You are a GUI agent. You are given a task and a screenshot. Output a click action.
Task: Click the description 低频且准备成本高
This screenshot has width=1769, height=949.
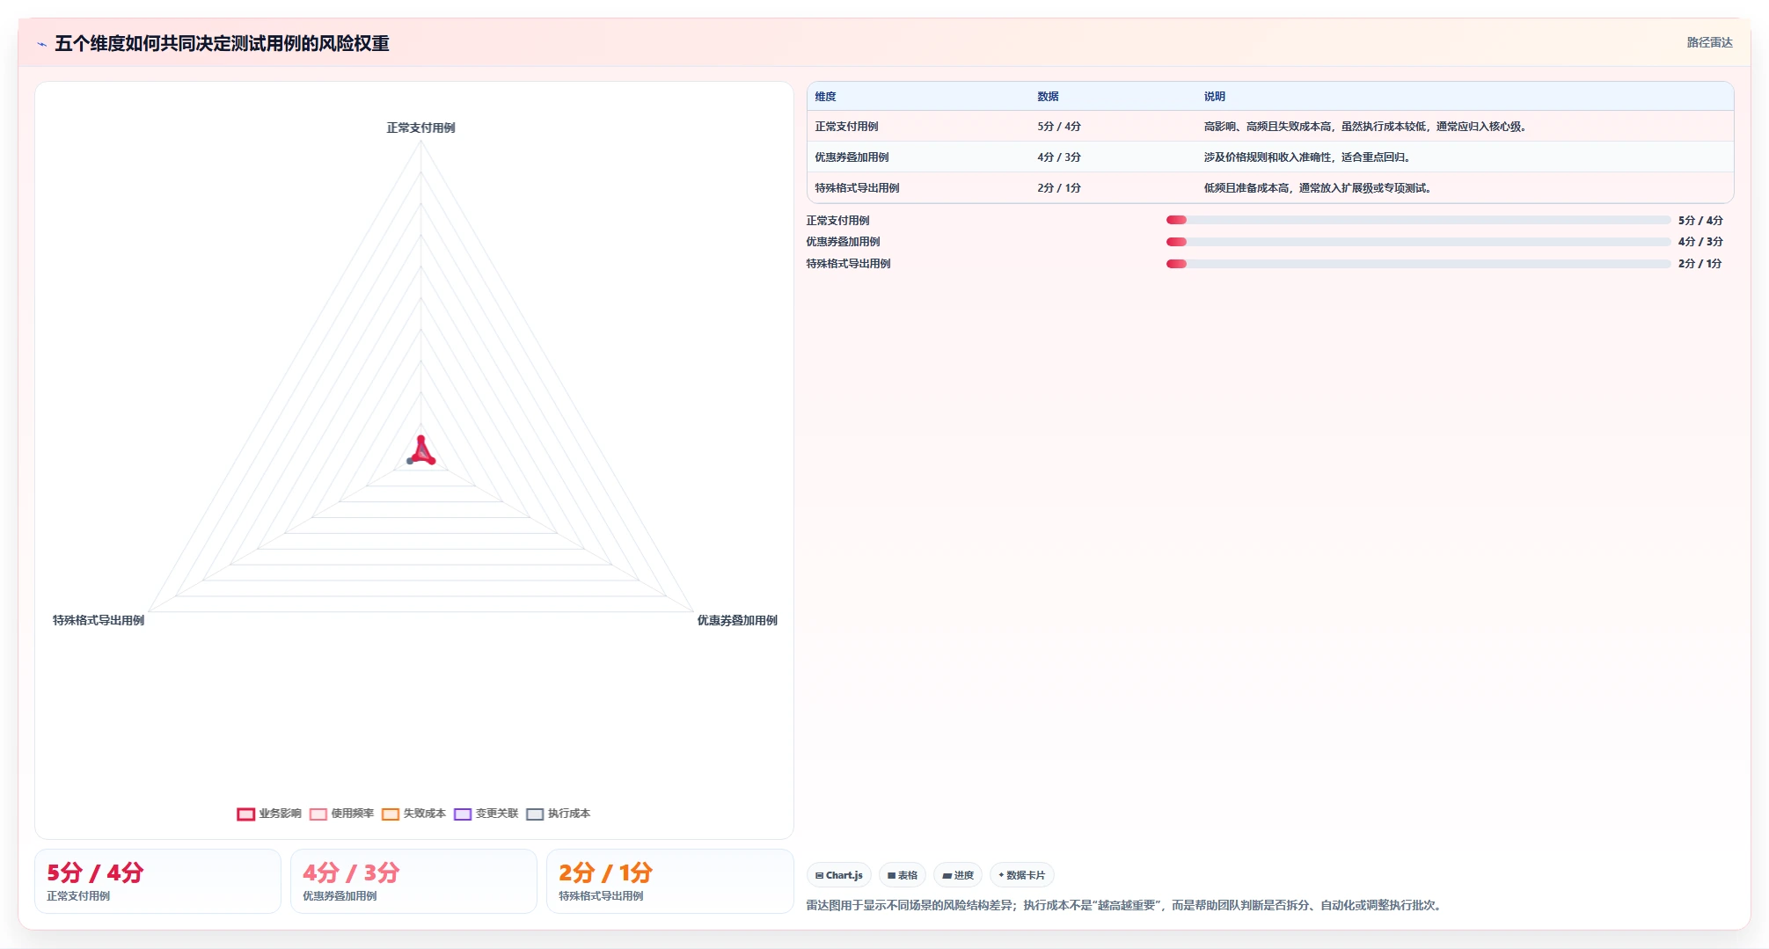pyautogui.click(x=1319, y=188)
